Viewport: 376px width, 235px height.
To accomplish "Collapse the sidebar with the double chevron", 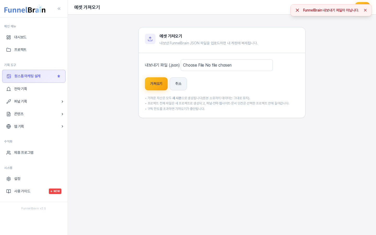I will coord(59,9).
